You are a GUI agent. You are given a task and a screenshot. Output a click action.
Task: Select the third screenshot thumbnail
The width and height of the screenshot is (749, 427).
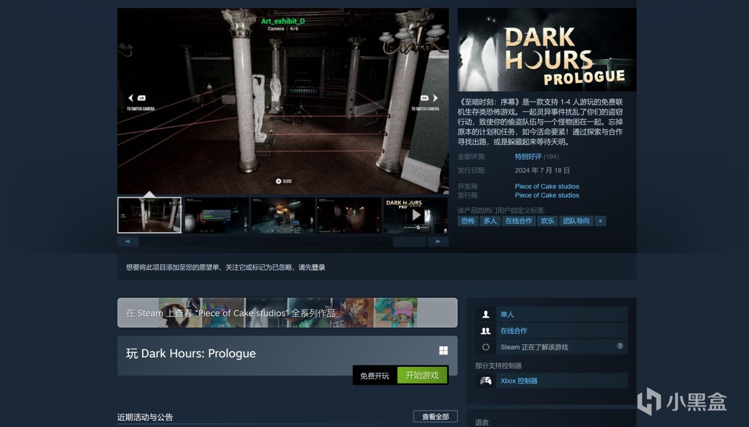point(283,215)
